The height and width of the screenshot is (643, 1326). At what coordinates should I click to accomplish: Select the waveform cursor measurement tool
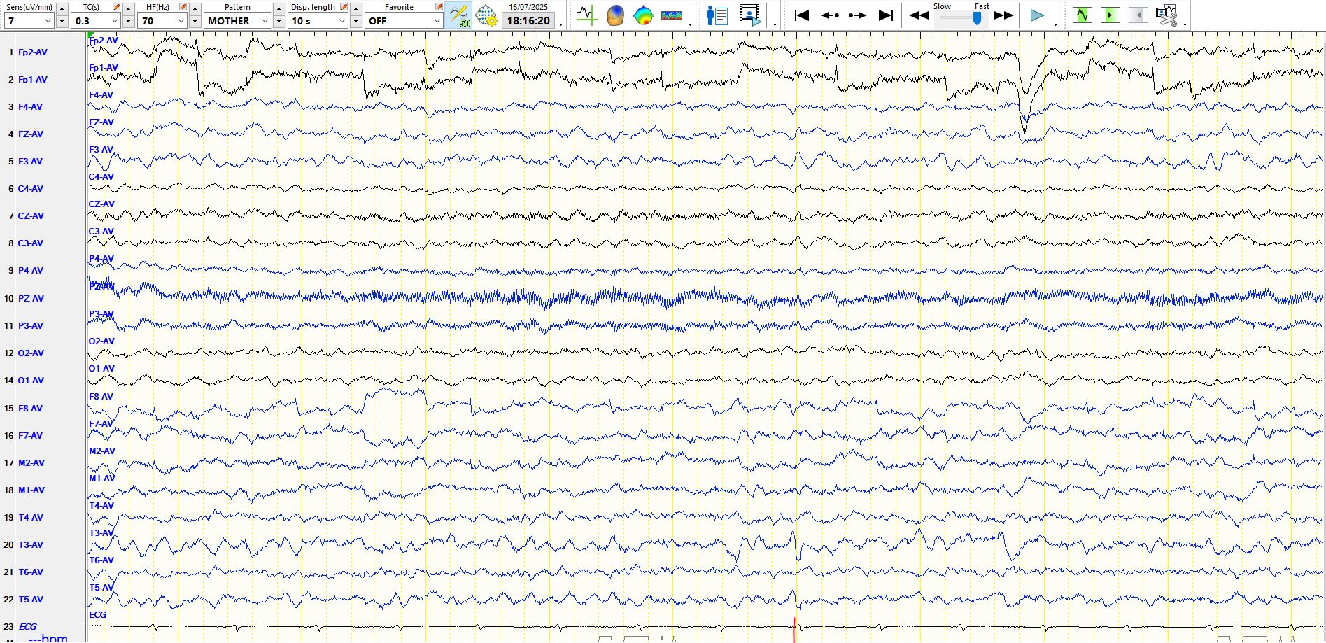[586, 15]
